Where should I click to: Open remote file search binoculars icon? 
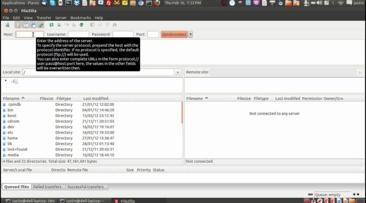115,25
